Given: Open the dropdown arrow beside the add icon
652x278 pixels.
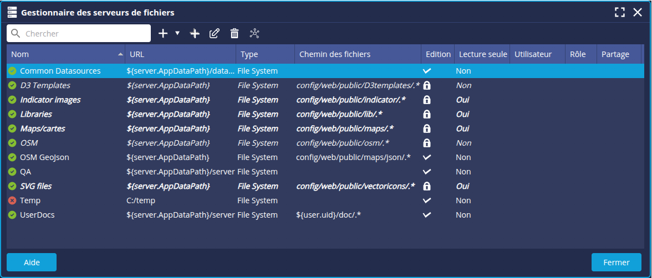Looking at the screenshot, I should (x=177, y=33).
